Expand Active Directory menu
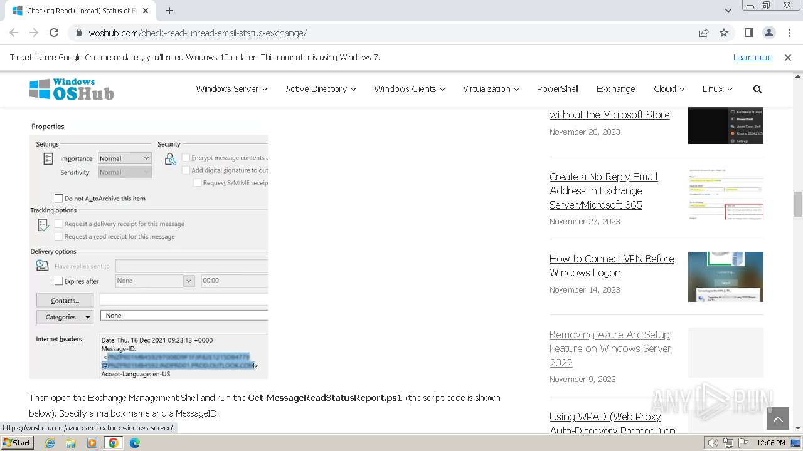This screenshot has width=803, height=451. coord(321,89)
